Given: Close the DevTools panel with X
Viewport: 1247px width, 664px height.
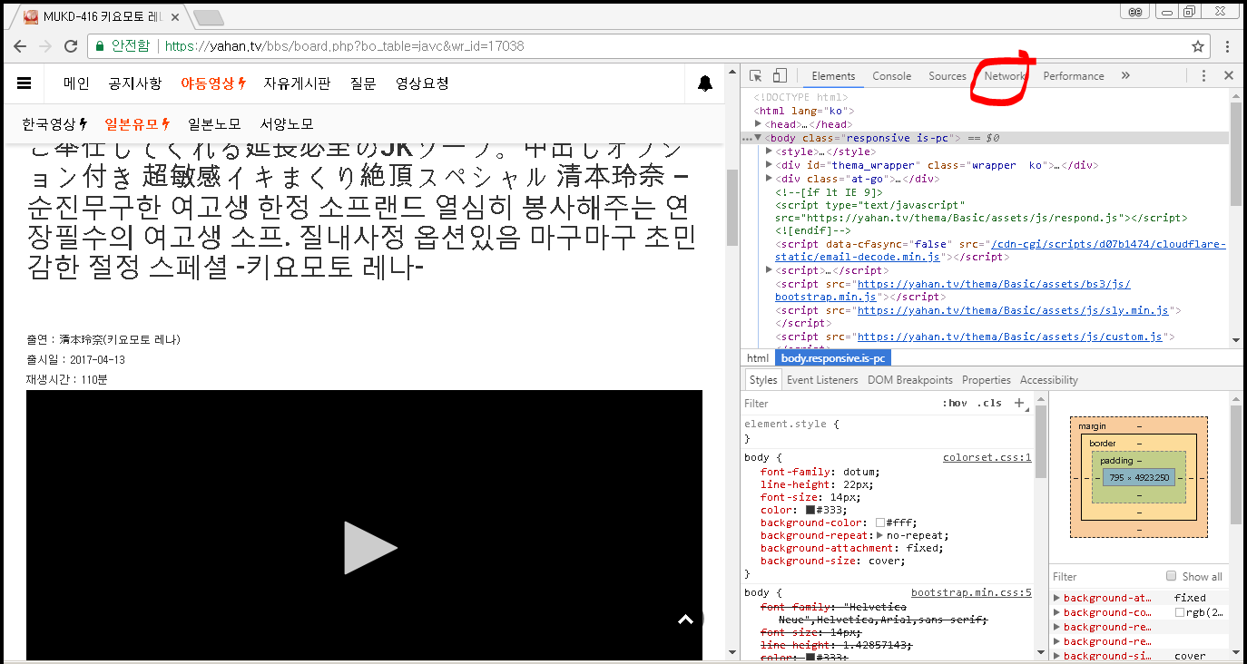Looking at the screenshot, I should coord(1229,76).
